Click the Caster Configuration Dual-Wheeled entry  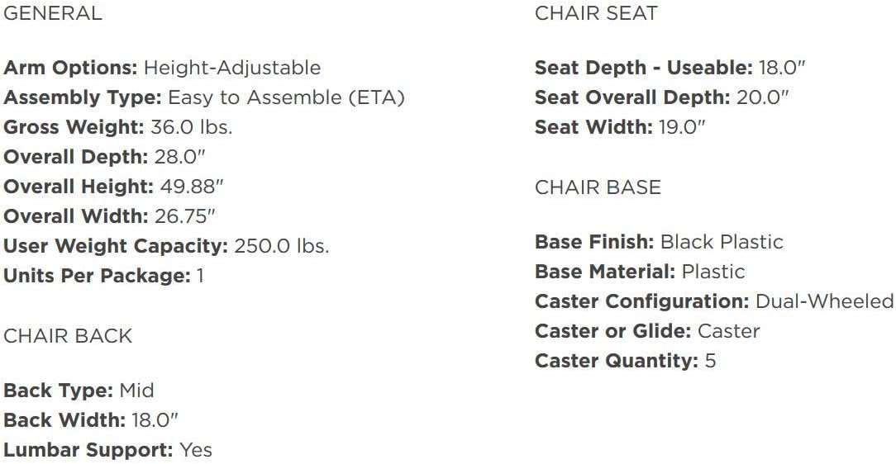[x=714, y=301]
